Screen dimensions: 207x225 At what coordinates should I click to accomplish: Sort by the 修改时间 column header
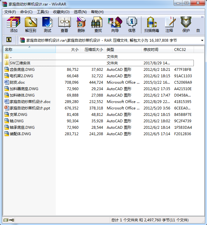[157, 49]
